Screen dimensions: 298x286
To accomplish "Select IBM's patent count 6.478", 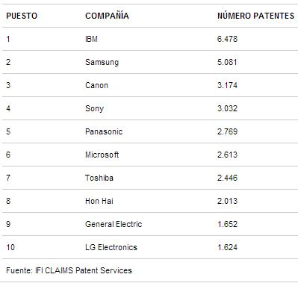I will (227, 39).
